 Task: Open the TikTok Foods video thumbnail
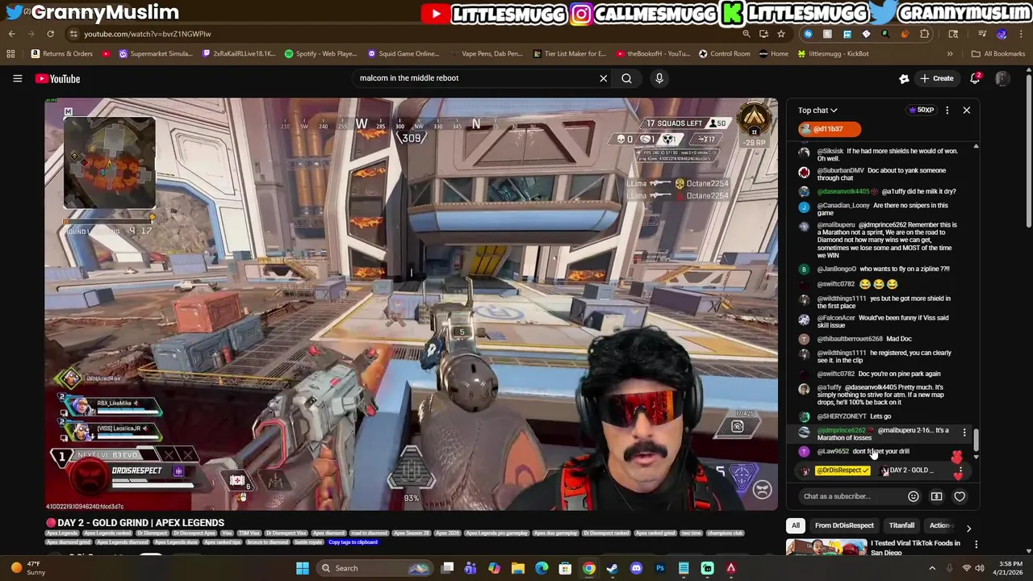pos(826,548)
